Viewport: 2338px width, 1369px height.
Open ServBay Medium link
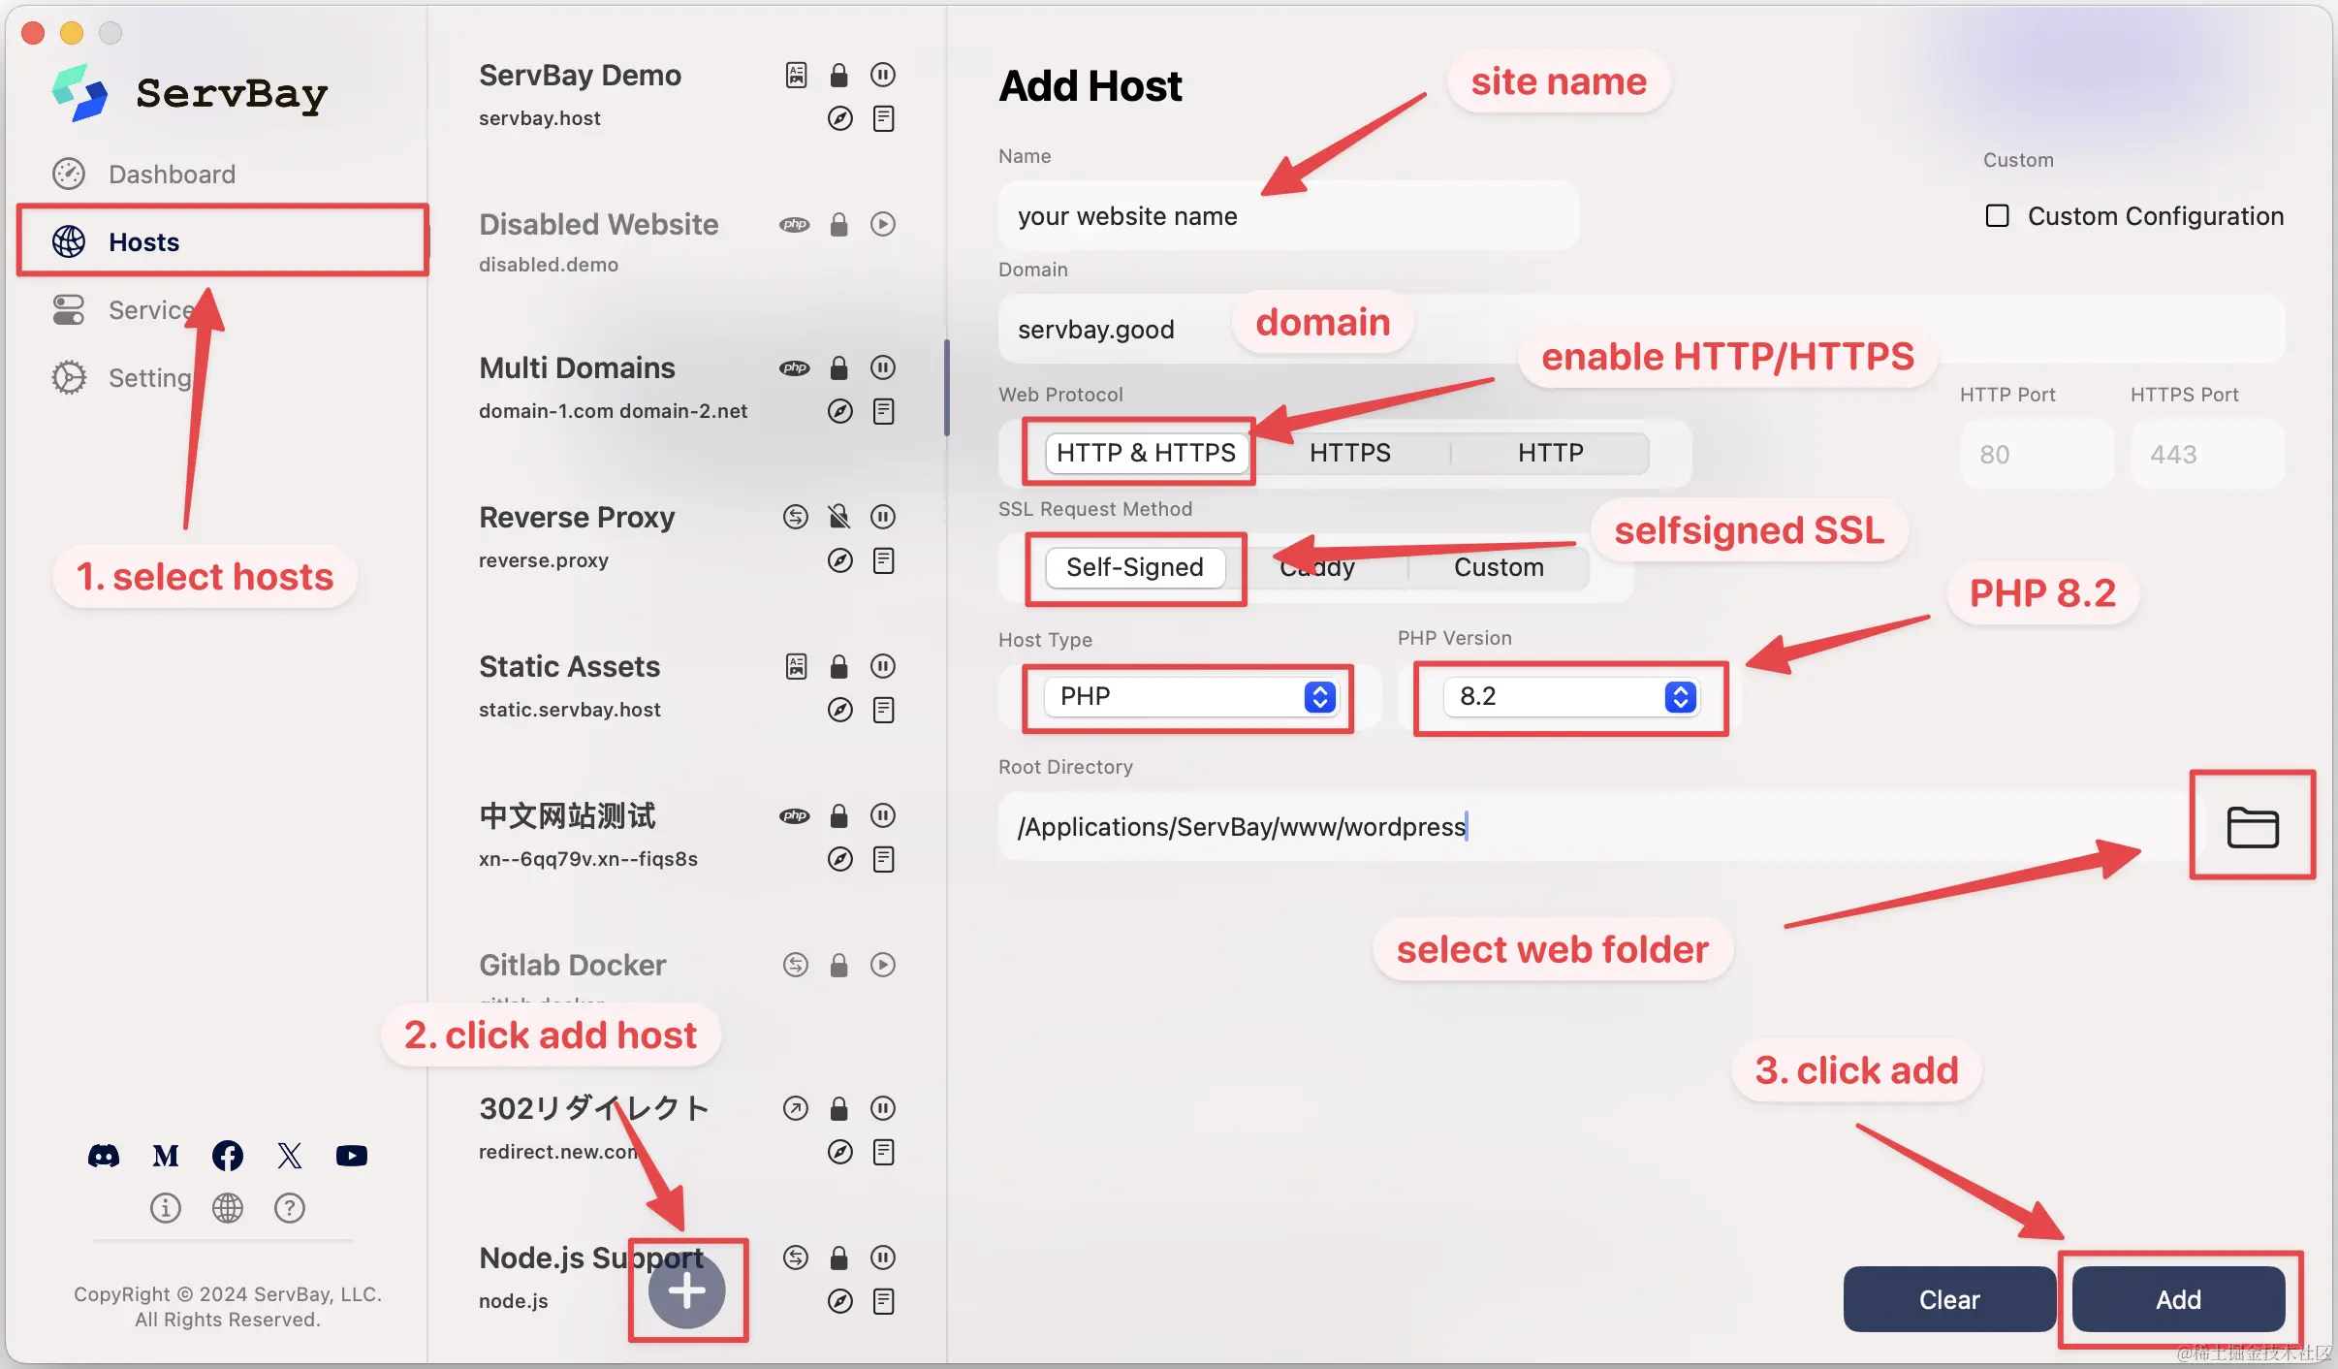(166, 1155)
